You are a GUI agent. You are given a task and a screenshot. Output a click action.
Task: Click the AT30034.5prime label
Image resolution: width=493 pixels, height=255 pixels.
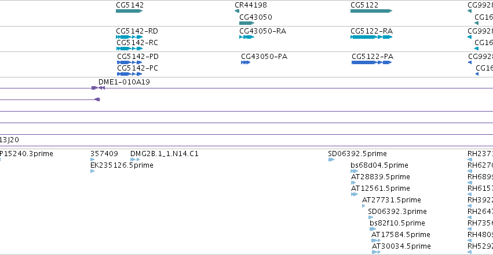click(x=401, y=246)
